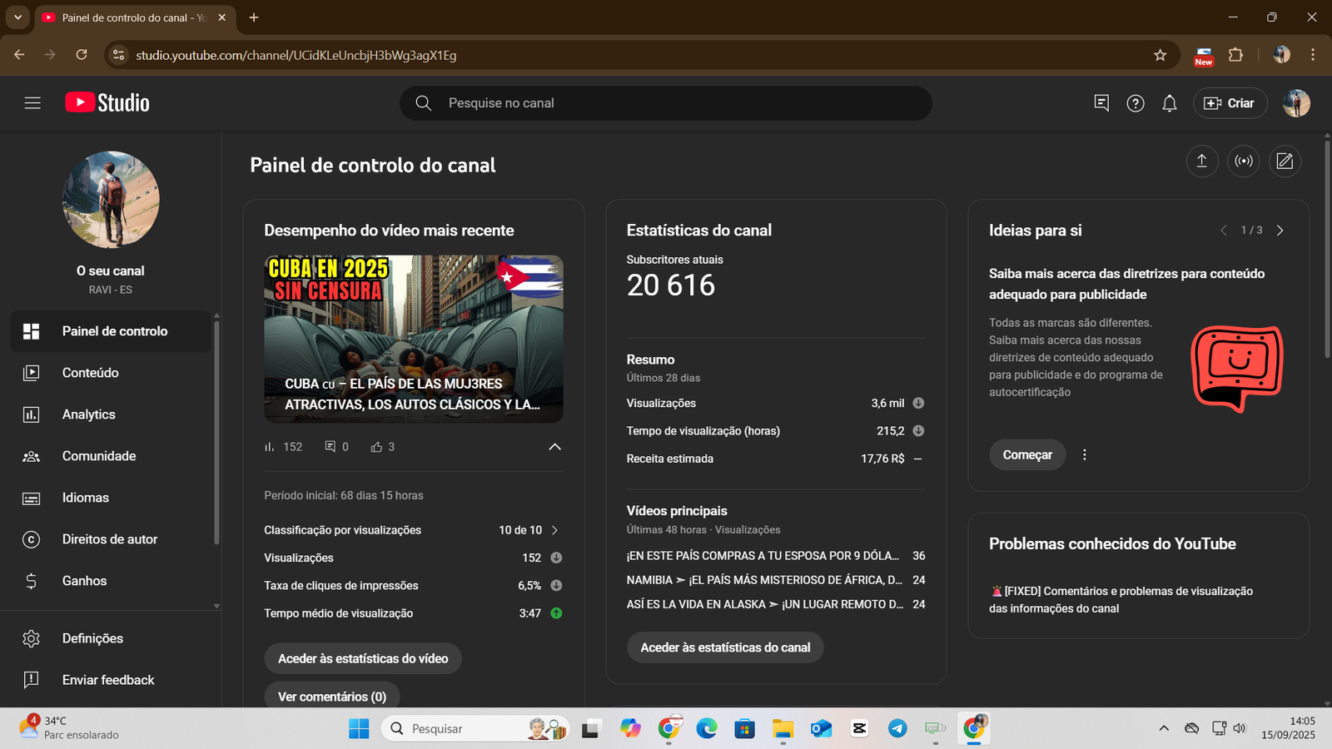Open a new Chrome tab
The image size is (1332, 749).
pyautogui.click(x=254, y=17)
